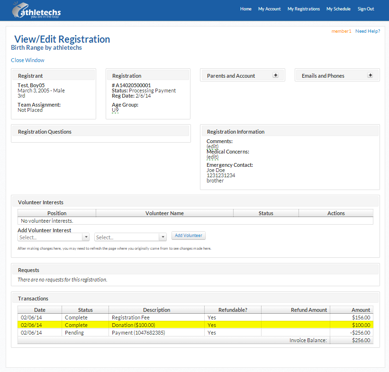Image resolution: width=389 pixels, height=372 pixels.
Task: Click the Transactions Date column header
Action: pos(40,310)
